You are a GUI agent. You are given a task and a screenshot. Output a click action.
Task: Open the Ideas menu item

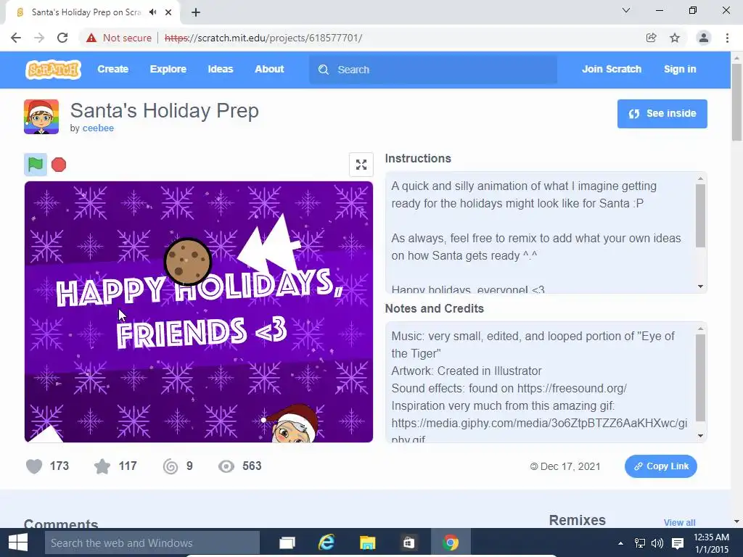[x=221, y=69]
